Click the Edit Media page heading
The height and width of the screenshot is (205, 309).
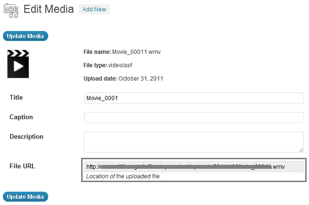[x=48, y=9]
